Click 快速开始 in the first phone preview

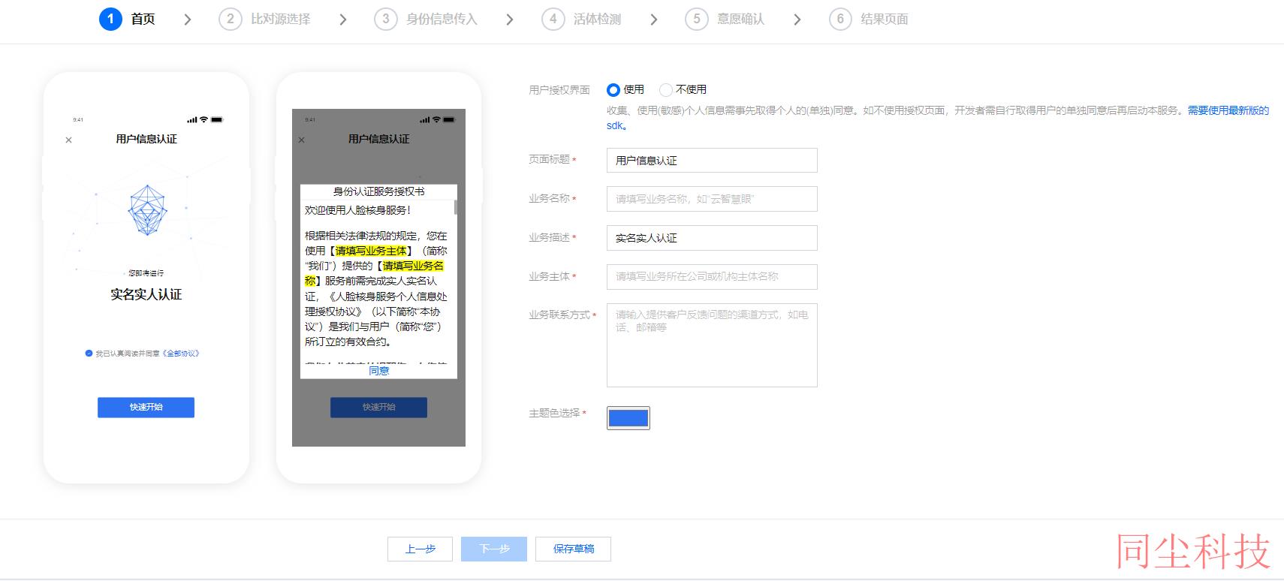146,407
